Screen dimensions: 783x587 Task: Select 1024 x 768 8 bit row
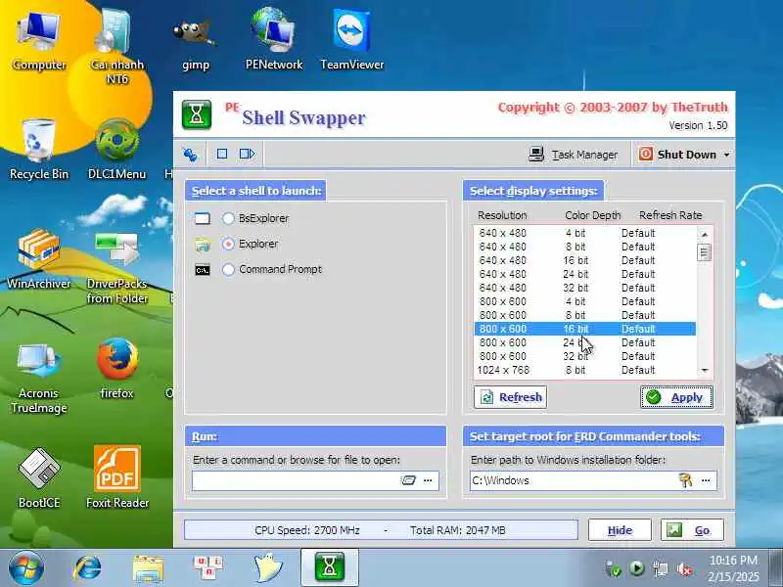[x=584, y=371]
